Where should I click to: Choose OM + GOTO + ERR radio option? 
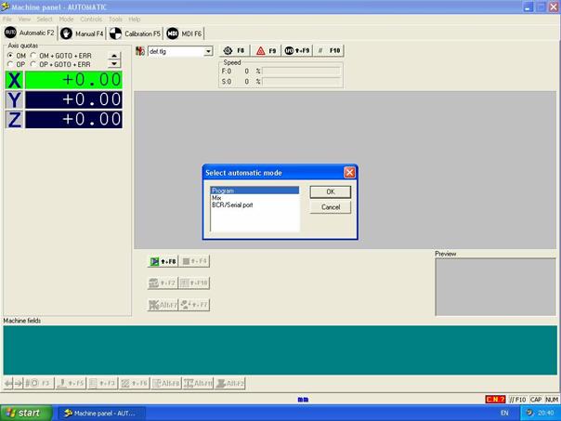(33, 56)
